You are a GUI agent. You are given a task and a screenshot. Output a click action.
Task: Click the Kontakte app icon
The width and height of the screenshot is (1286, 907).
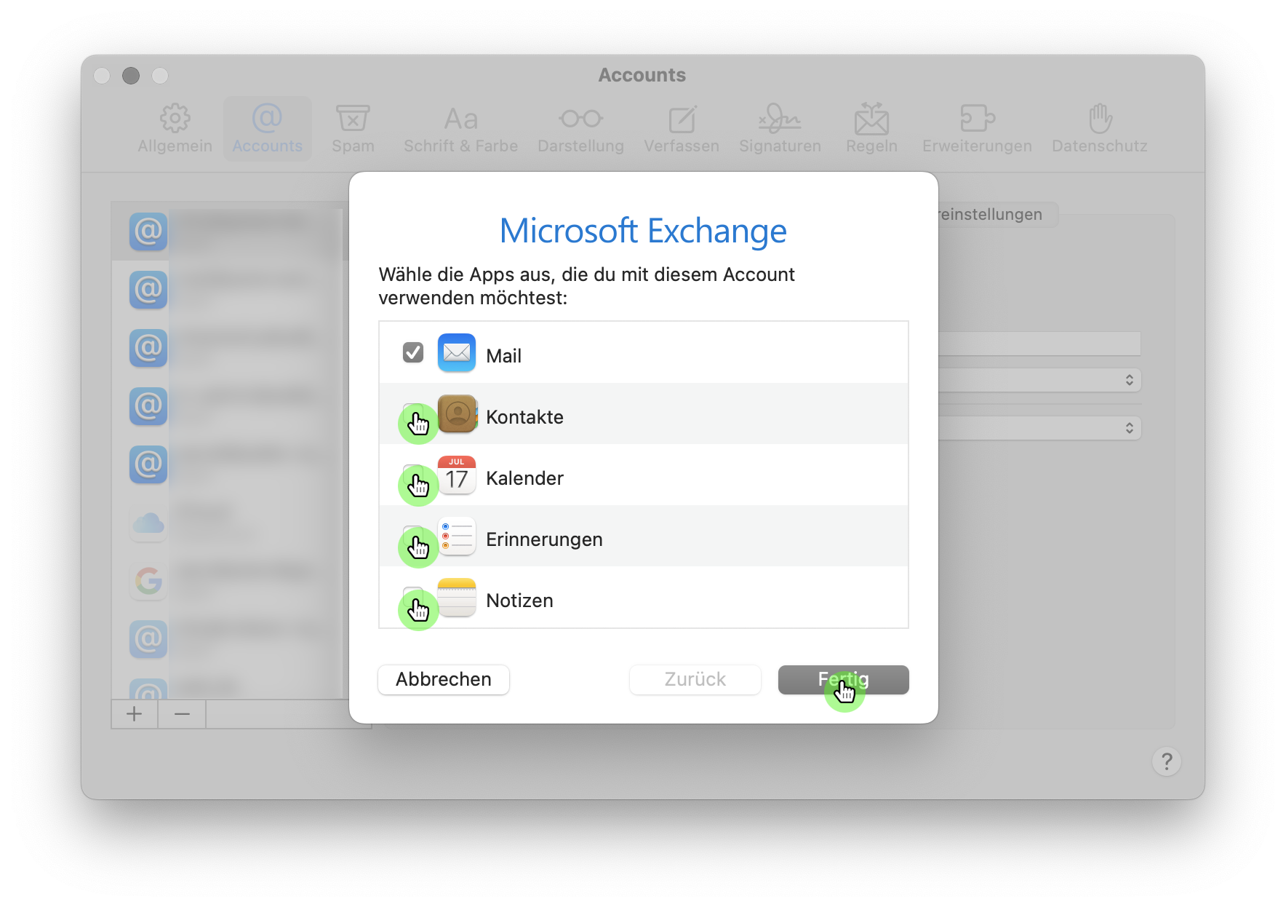pos(457,414)
